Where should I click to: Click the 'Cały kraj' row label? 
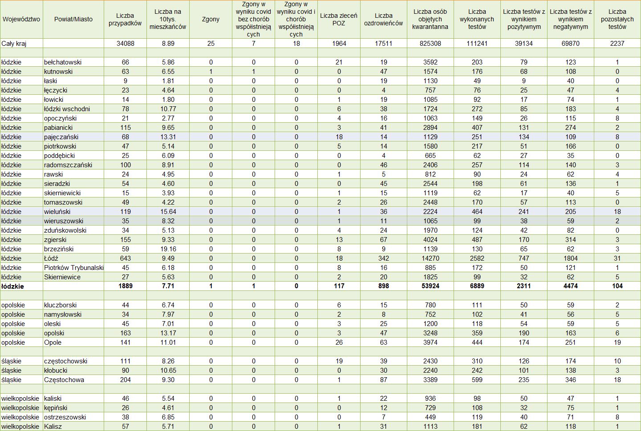[x=21, y=44]
